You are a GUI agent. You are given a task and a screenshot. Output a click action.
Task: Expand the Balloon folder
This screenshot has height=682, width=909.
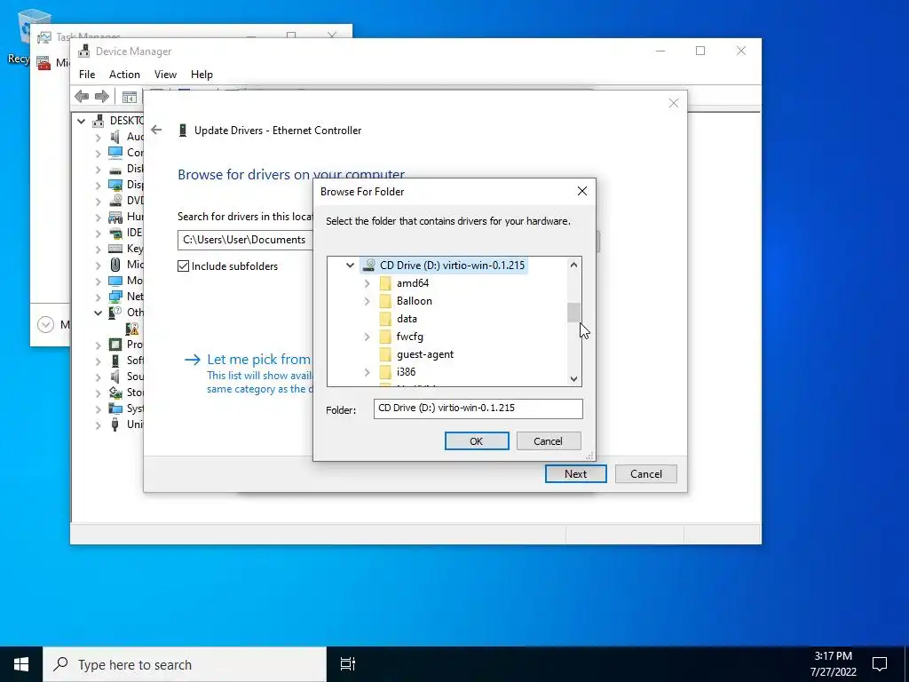click(x=367, y=301)
